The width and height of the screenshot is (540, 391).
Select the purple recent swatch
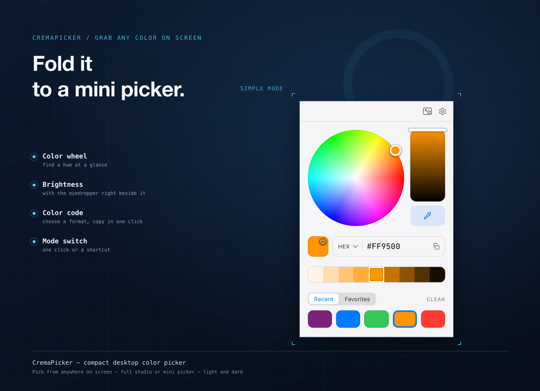click(320, 319)
